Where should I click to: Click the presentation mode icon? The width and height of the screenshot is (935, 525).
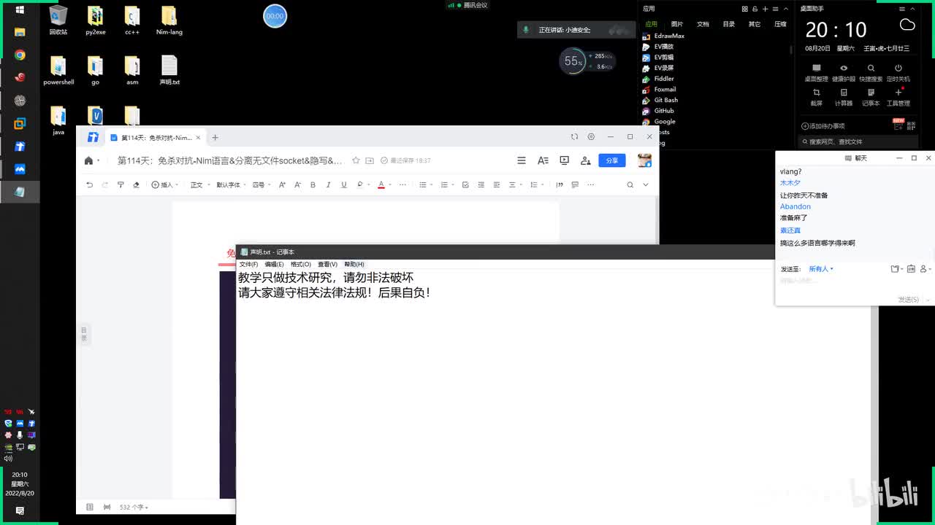564,160
